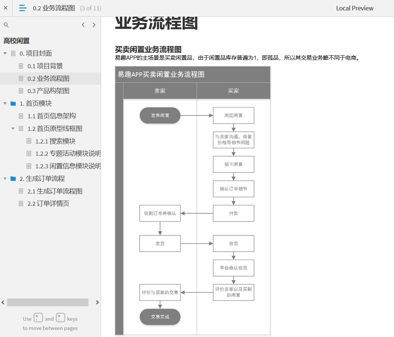Collapse the 1.2 首页原型线框图 node

pyautogui.click(x=13, y=129)
